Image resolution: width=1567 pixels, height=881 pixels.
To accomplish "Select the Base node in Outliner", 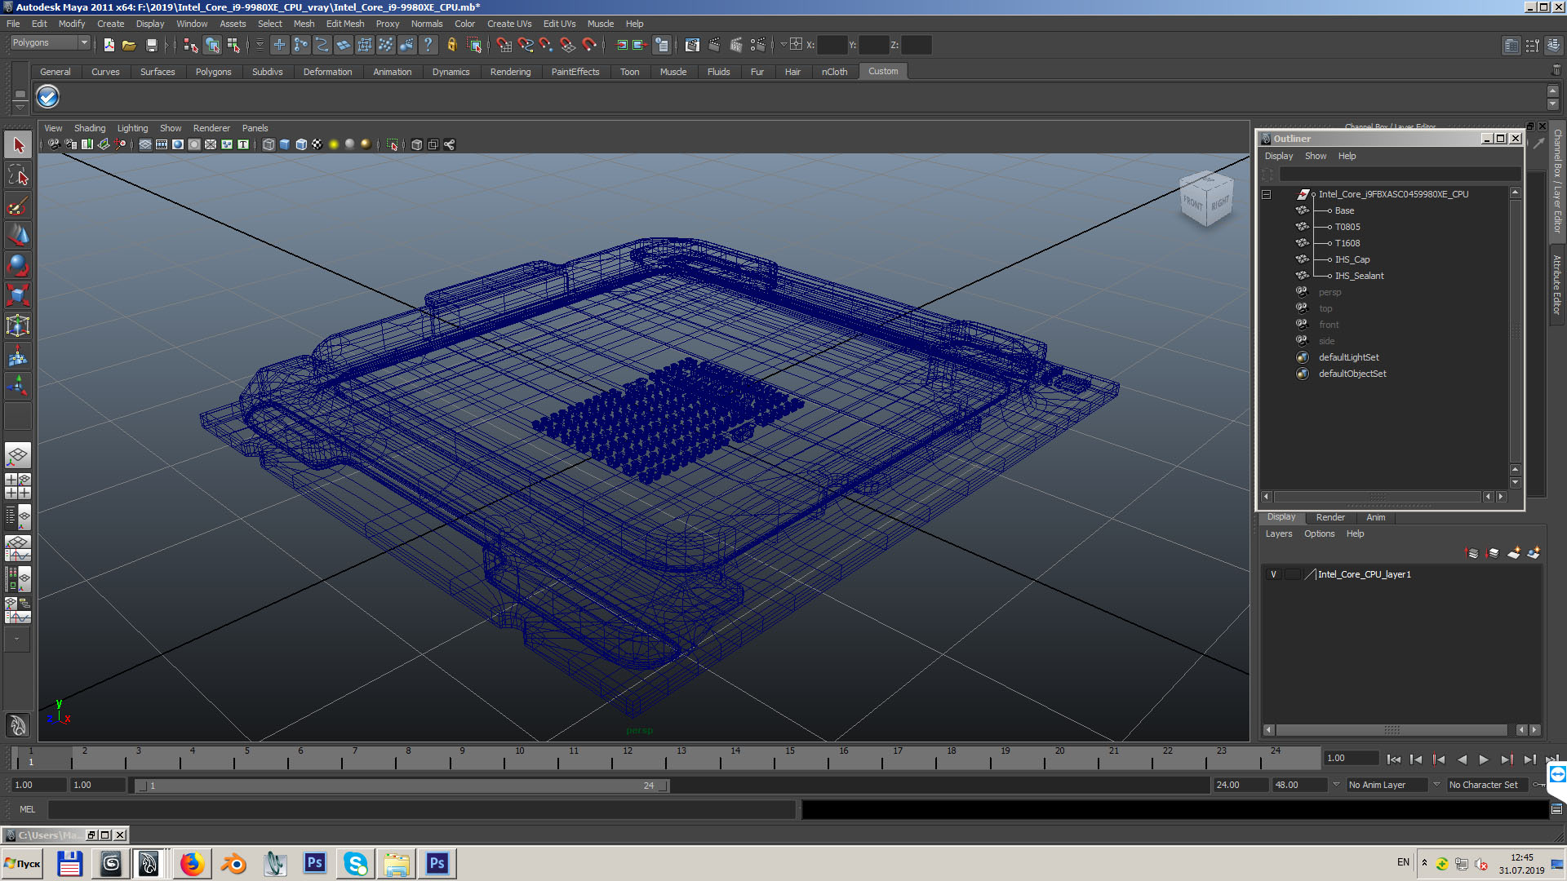I will 1344,210.
